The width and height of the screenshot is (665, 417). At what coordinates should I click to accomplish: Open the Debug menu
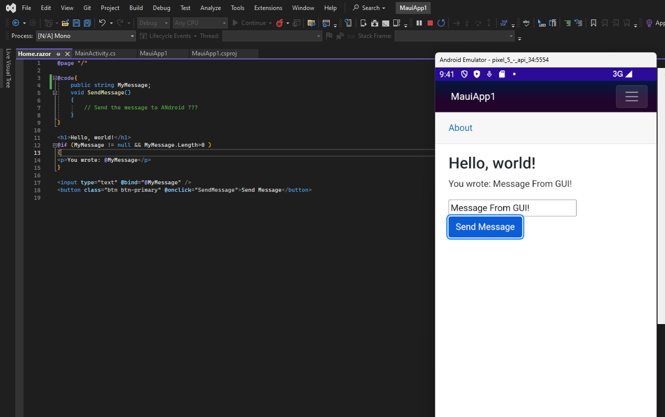tap(161, 8)
